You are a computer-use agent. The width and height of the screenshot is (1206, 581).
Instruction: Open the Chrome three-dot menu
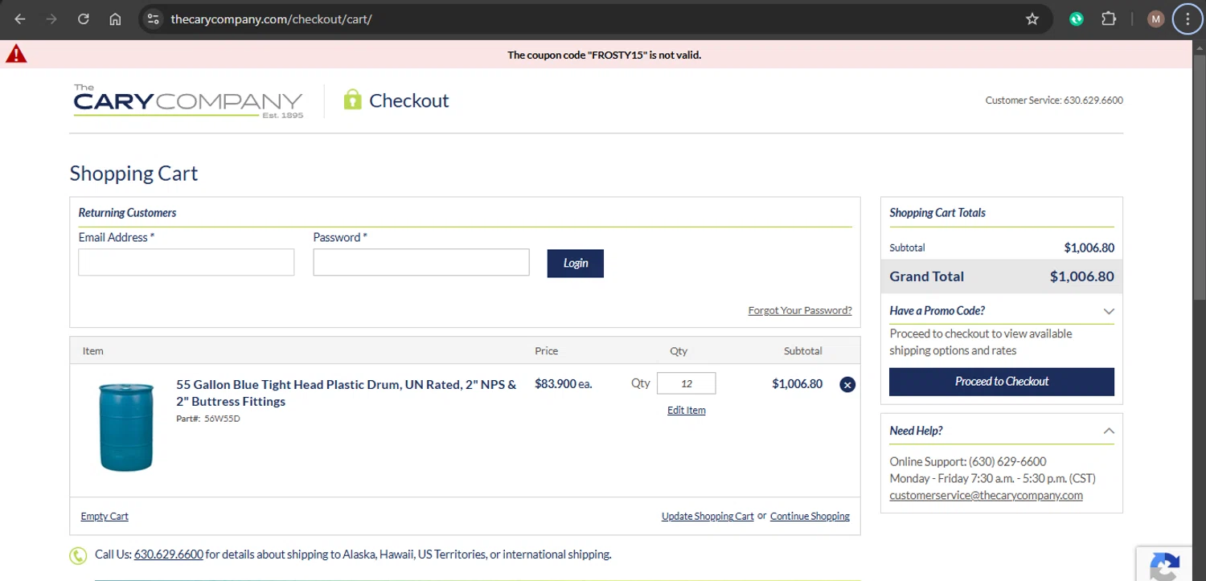pyautogui.click(x=1188, y=19)
